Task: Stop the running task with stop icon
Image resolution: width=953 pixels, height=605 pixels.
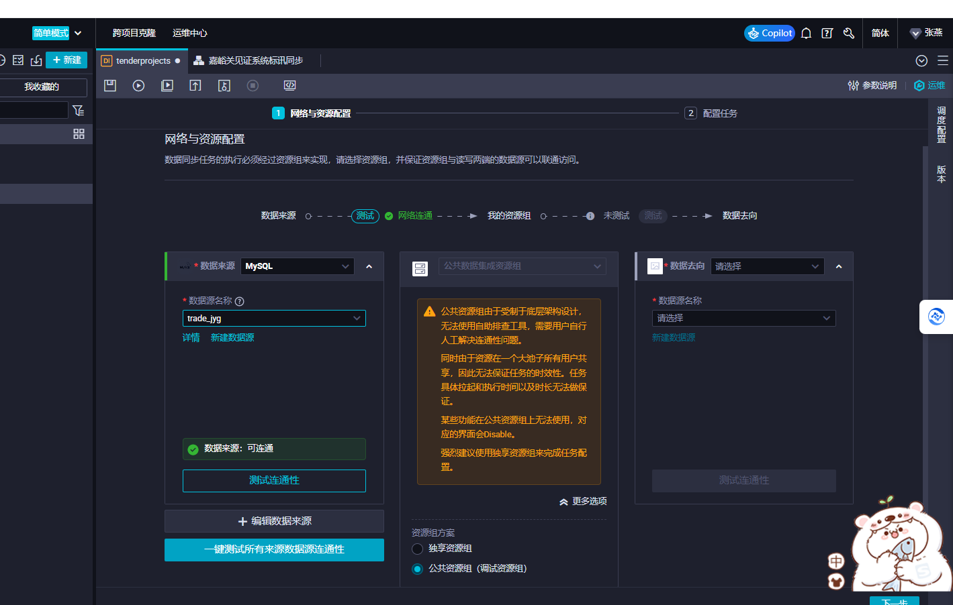Action: click(x=253, y=85)
